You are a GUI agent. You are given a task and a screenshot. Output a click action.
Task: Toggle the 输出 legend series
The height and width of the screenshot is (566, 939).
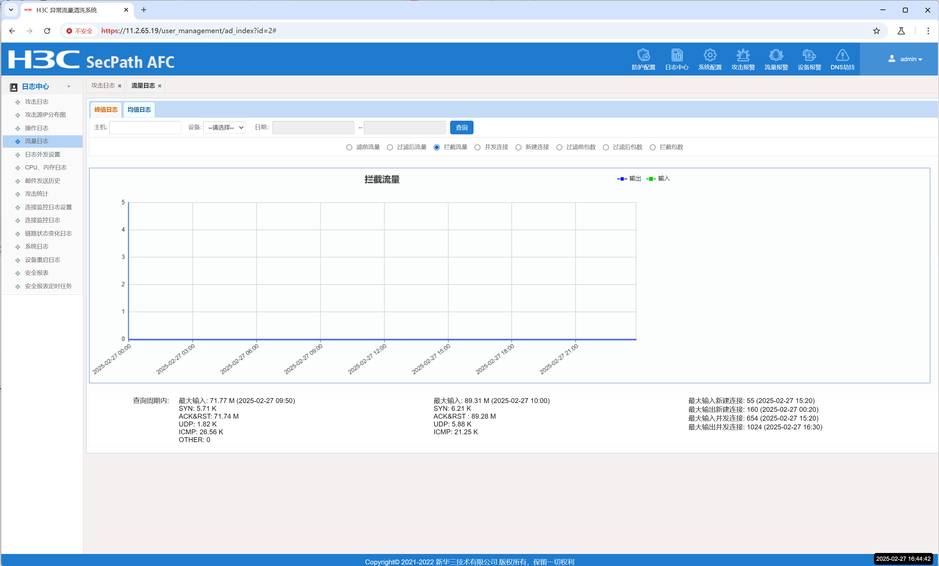pyautogui.click(x=629, y=178)
